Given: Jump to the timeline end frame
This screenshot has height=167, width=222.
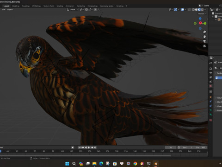Looking at the screenshot, I should [x=95, y=148].
